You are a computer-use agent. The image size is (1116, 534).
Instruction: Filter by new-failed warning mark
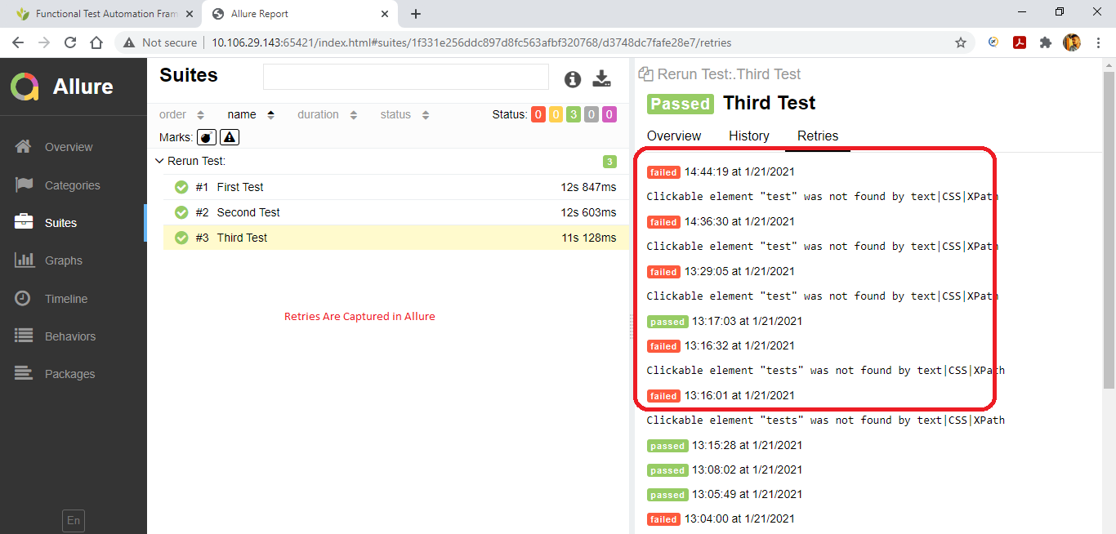(x=230, y=137)
